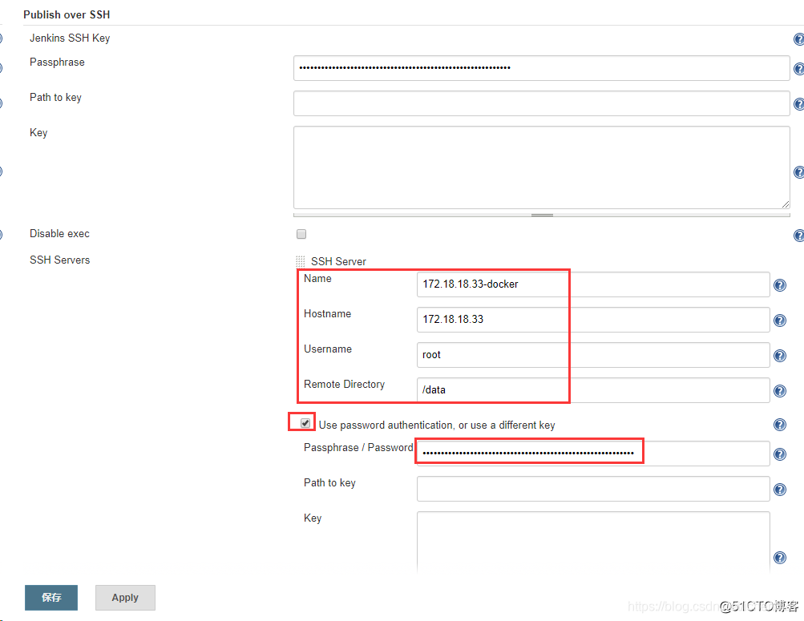This screenshot has width=804, height=621.
Task: Click the 'Username' label
Action: (x=328, y=349)
